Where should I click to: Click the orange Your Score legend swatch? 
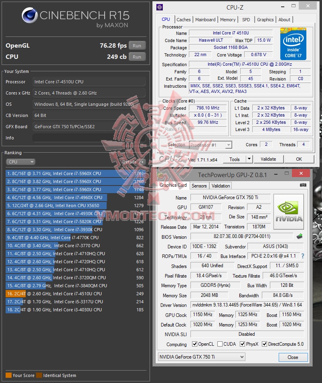point(8,375)
